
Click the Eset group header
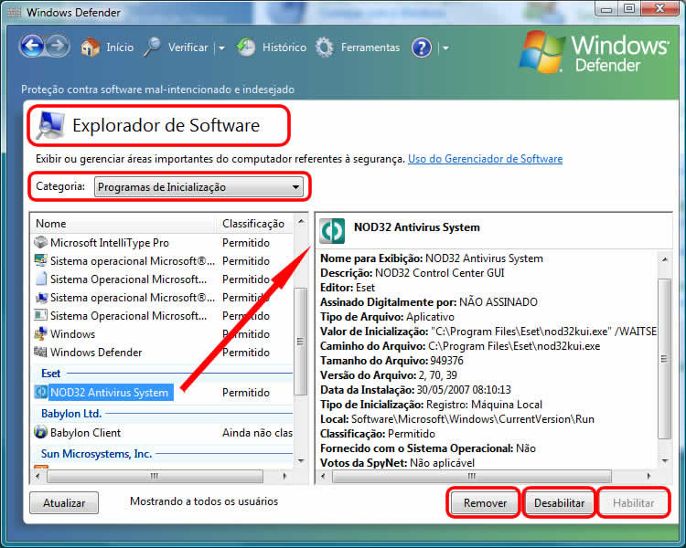(x=50, y=374)
